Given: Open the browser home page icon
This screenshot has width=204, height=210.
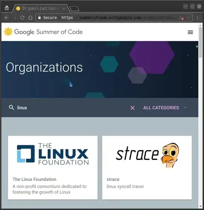Looking at the screenshot, I should pos(30,18).
